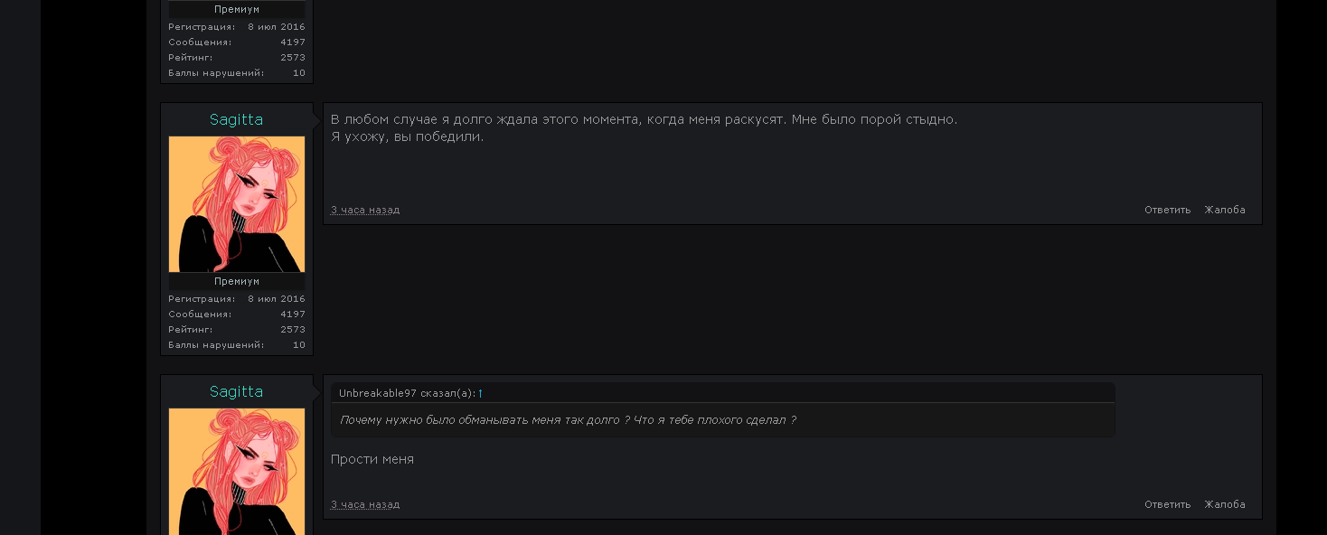Click Сообщения 4197 in the "Я ухожу" post user card
Screen dimensions: 1327x535
237,314
